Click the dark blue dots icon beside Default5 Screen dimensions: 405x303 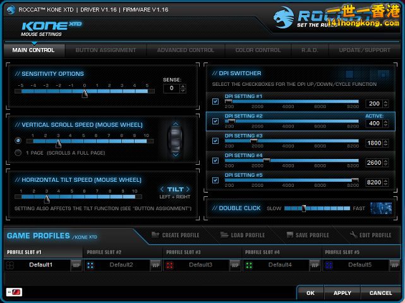pyautogui.click(x=329, y=265)
